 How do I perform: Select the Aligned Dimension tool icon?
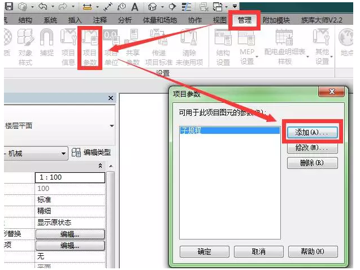click(x=108, y=7)
